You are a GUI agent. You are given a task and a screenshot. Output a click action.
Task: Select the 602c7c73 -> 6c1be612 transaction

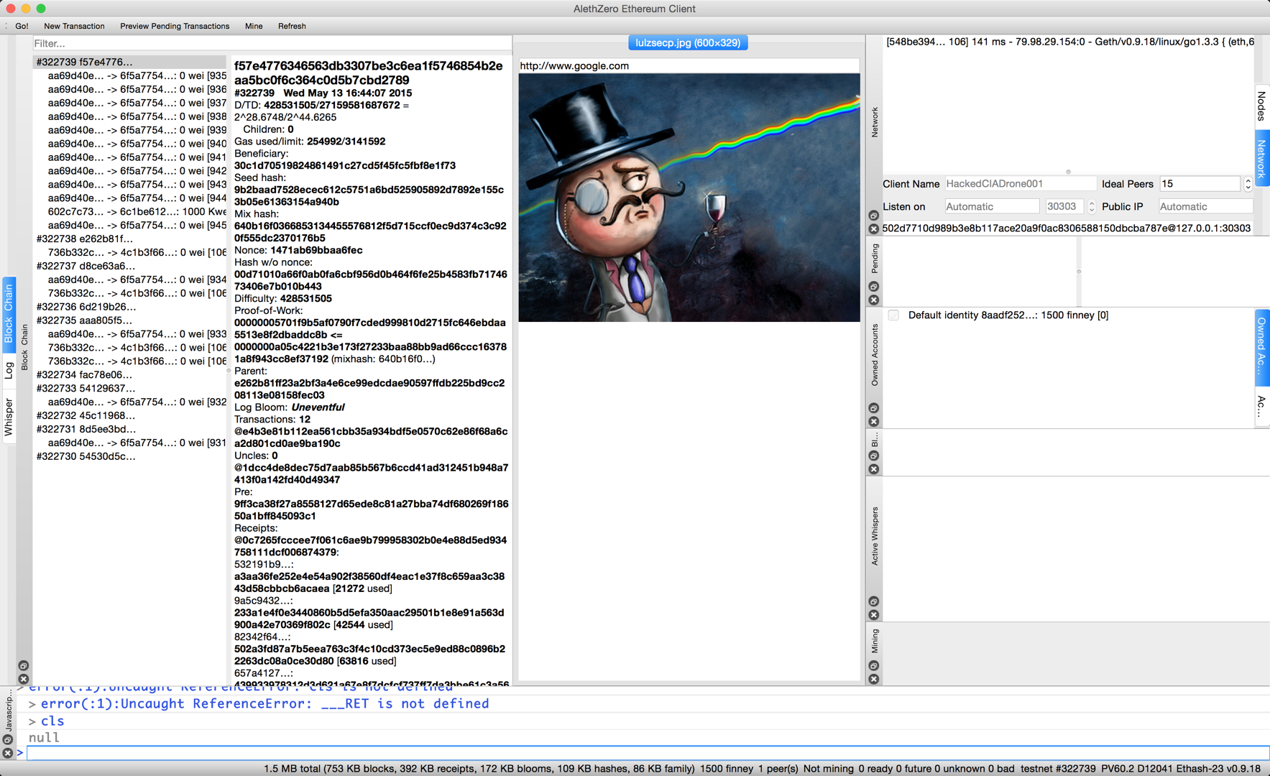pos(137,211)
